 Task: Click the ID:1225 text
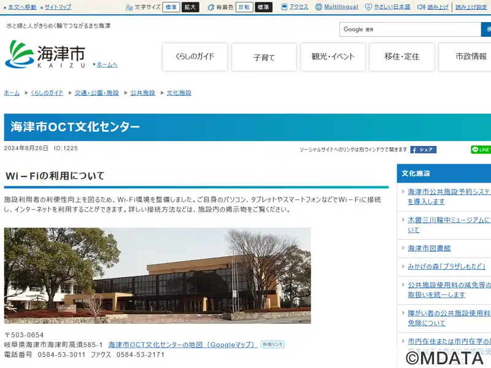[66, 148]
